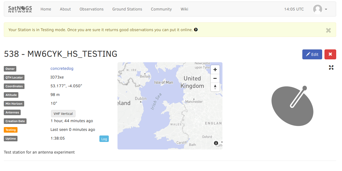Open owner profile concretedog
This screenshot has width=342, height=171.
[x=62, y=69]
